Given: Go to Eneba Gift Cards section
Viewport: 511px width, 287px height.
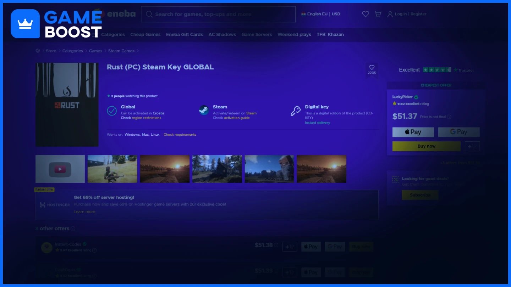Looking at the screenshot, I should [x=185, y=35].
